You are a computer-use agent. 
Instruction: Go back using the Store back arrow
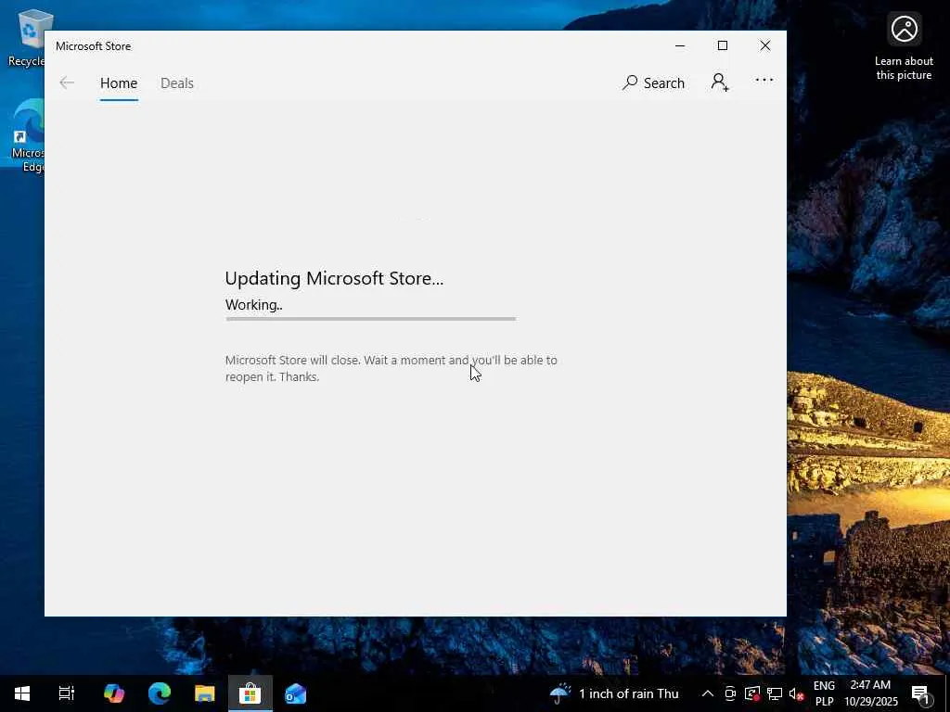coord(67,83)
